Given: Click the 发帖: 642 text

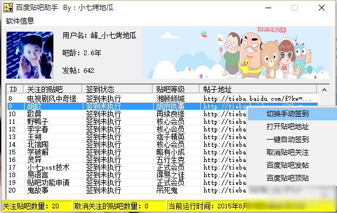Looking at the screenshot, I should coord(78,70).
